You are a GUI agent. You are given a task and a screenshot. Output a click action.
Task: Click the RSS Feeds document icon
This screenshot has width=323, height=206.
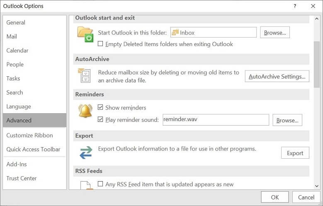[87, 185]
